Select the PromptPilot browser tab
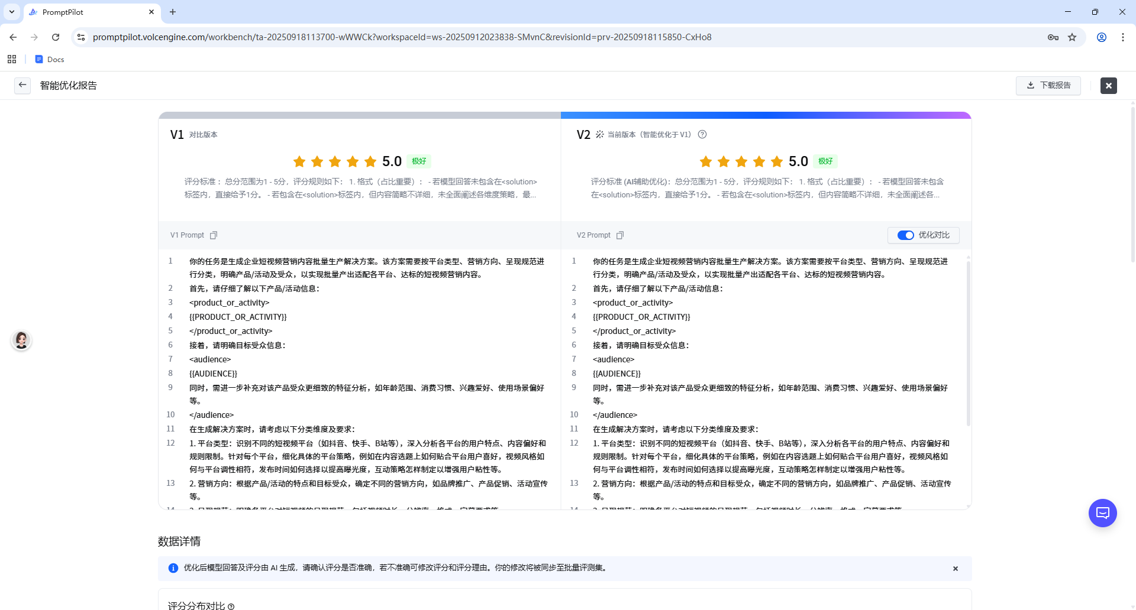The image size is (1136, 610). pyautogui.click(x=92, y=12)
